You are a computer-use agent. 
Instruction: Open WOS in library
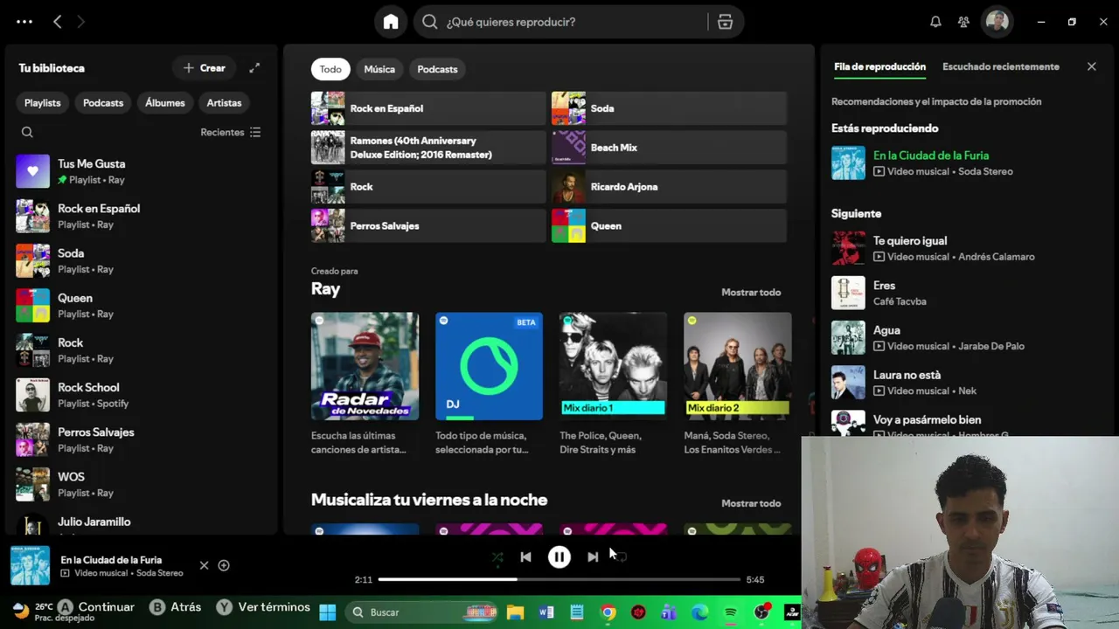tap(142, 484)
